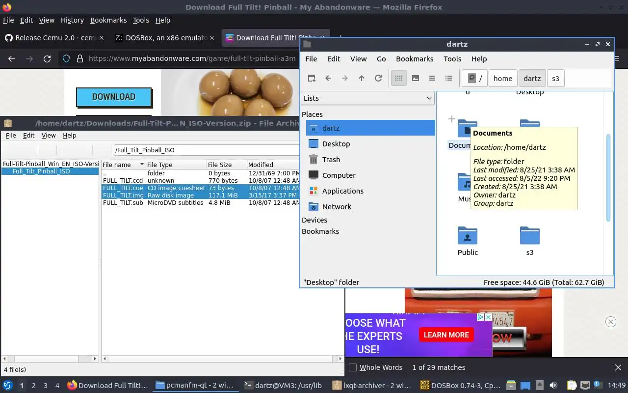Open Tools menu in pcmanfm window
Screen dimensions: 628x393
coord(452,58)
